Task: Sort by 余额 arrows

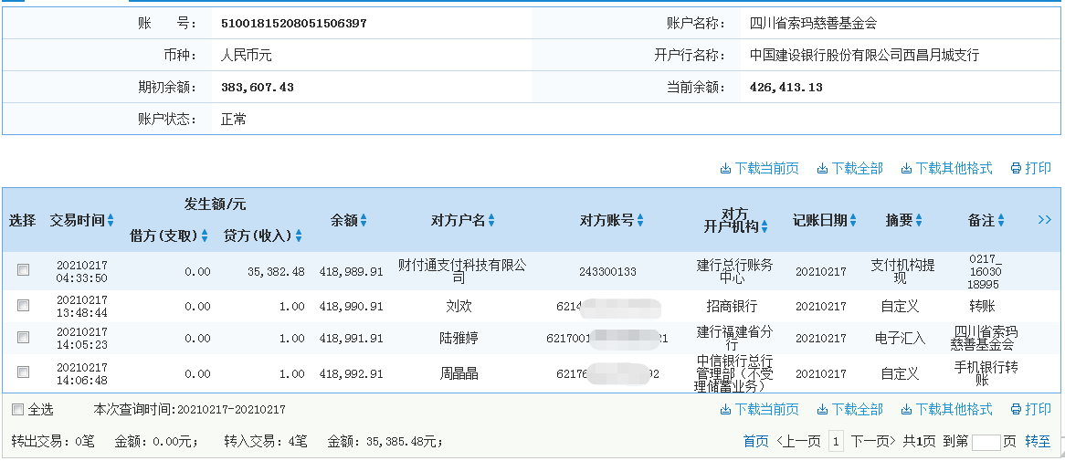Action: pos(364,221)
